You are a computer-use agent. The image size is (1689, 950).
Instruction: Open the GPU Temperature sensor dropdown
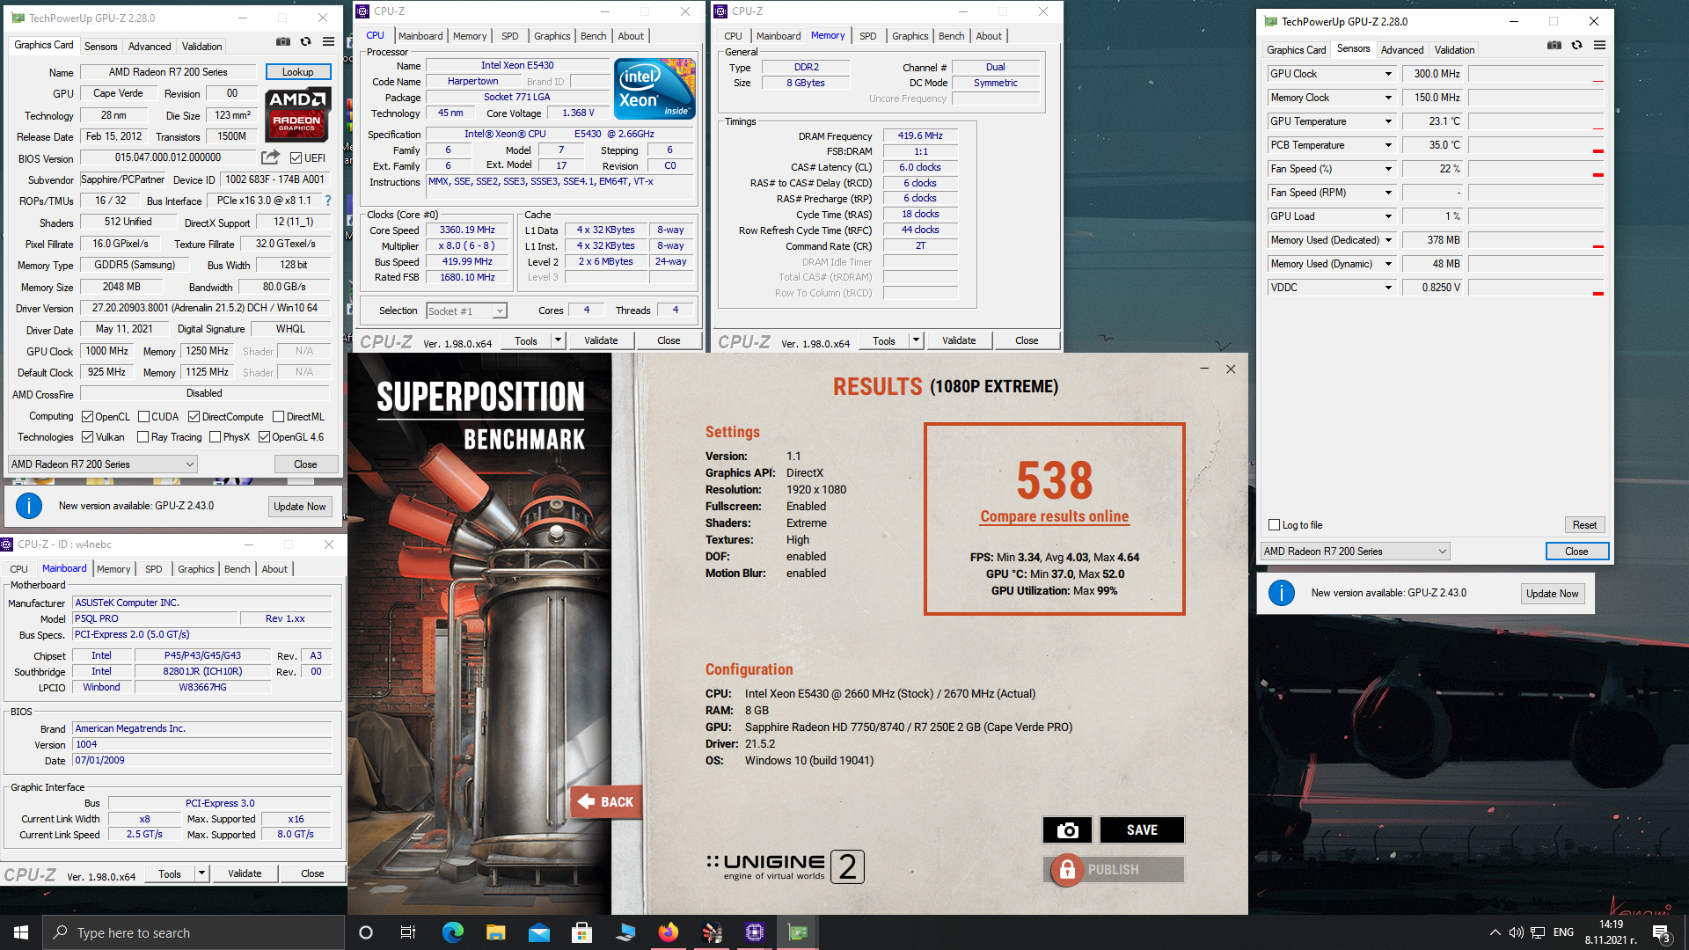pyautogui.click(x=1388, y=121)
